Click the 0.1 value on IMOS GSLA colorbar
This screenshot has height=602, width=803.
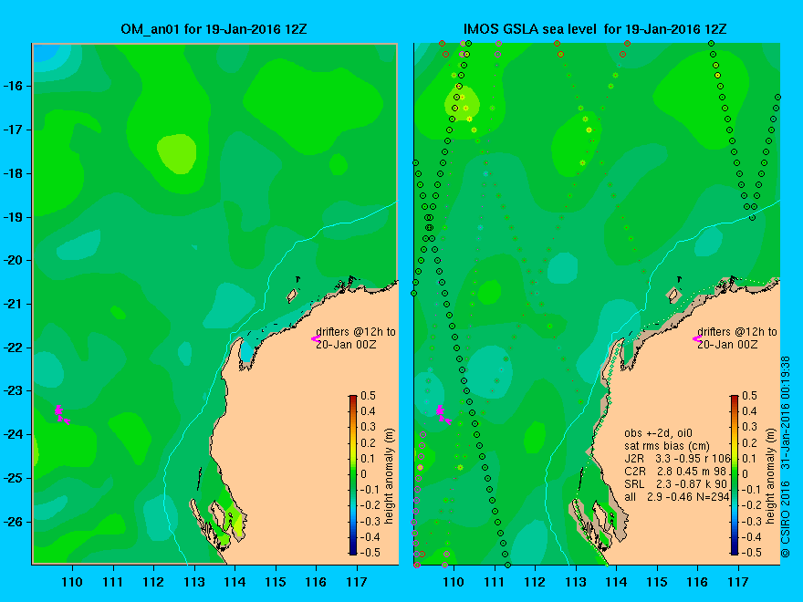click(750, 458)
